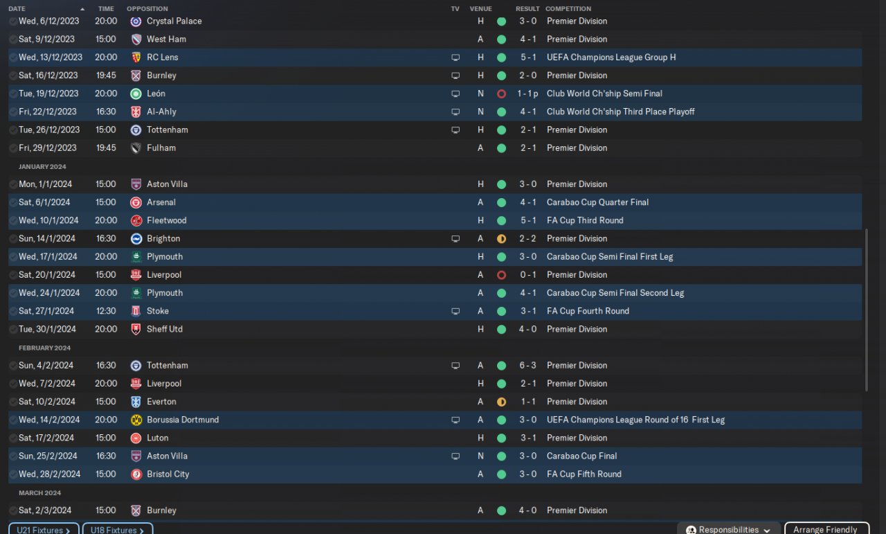Click the TV icon for León match
The width and height of the screenshot is (886, 534).
point(455,94)
